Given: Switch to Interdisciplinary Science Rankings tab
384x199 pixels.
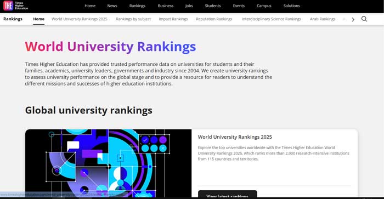Looking at the screenshot, I should pyautogui.click(x=272, y=19).
